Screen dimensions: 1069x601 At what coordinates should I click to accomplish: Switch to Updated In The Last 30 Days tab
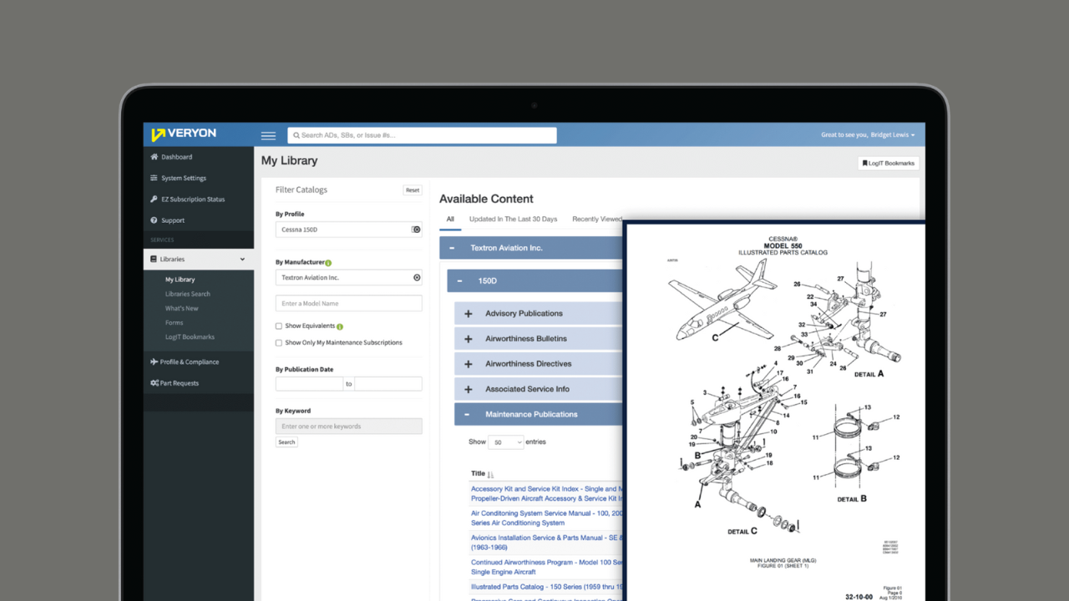513,220
